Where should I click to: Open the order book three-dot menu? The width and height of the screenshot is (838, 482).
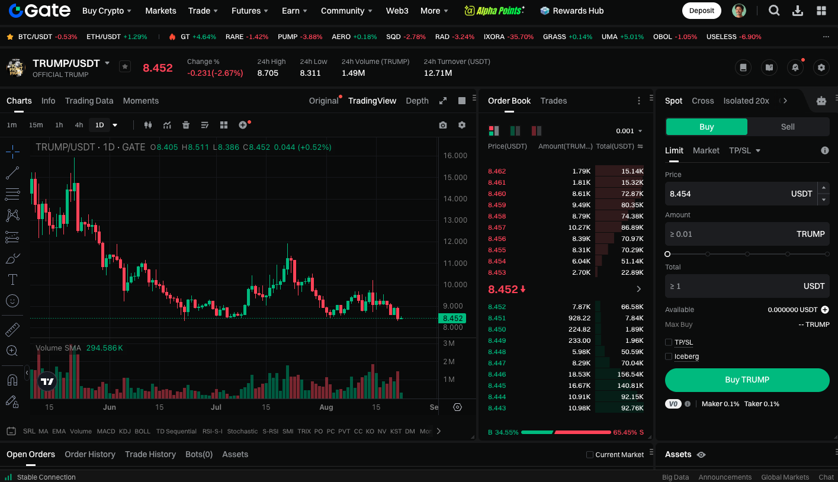(x=638, y=101)
